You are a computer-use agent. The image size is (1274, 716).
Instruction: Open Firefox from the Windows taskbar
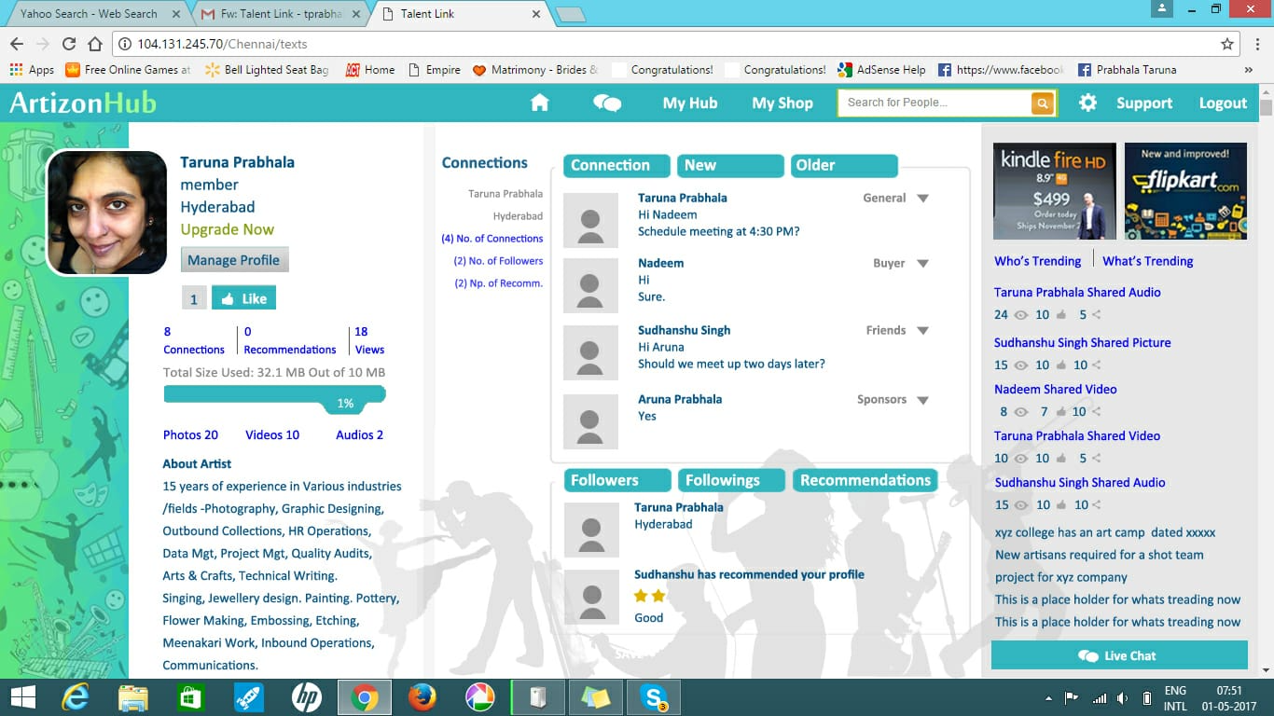coord(422,697)
